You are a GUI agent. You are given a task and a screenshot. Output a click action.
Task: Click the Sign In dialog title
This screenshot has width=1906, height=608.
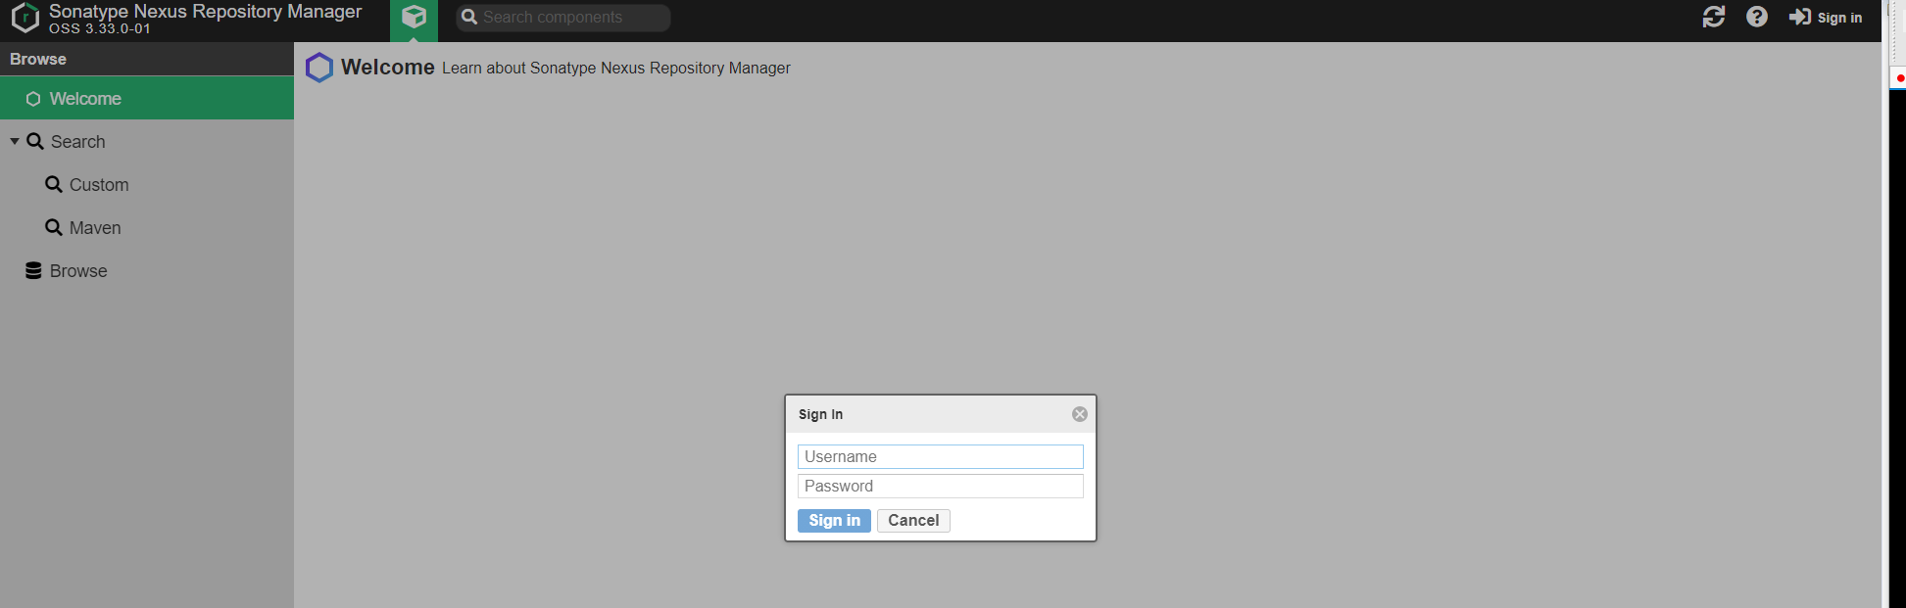click(x=820, y=414)
